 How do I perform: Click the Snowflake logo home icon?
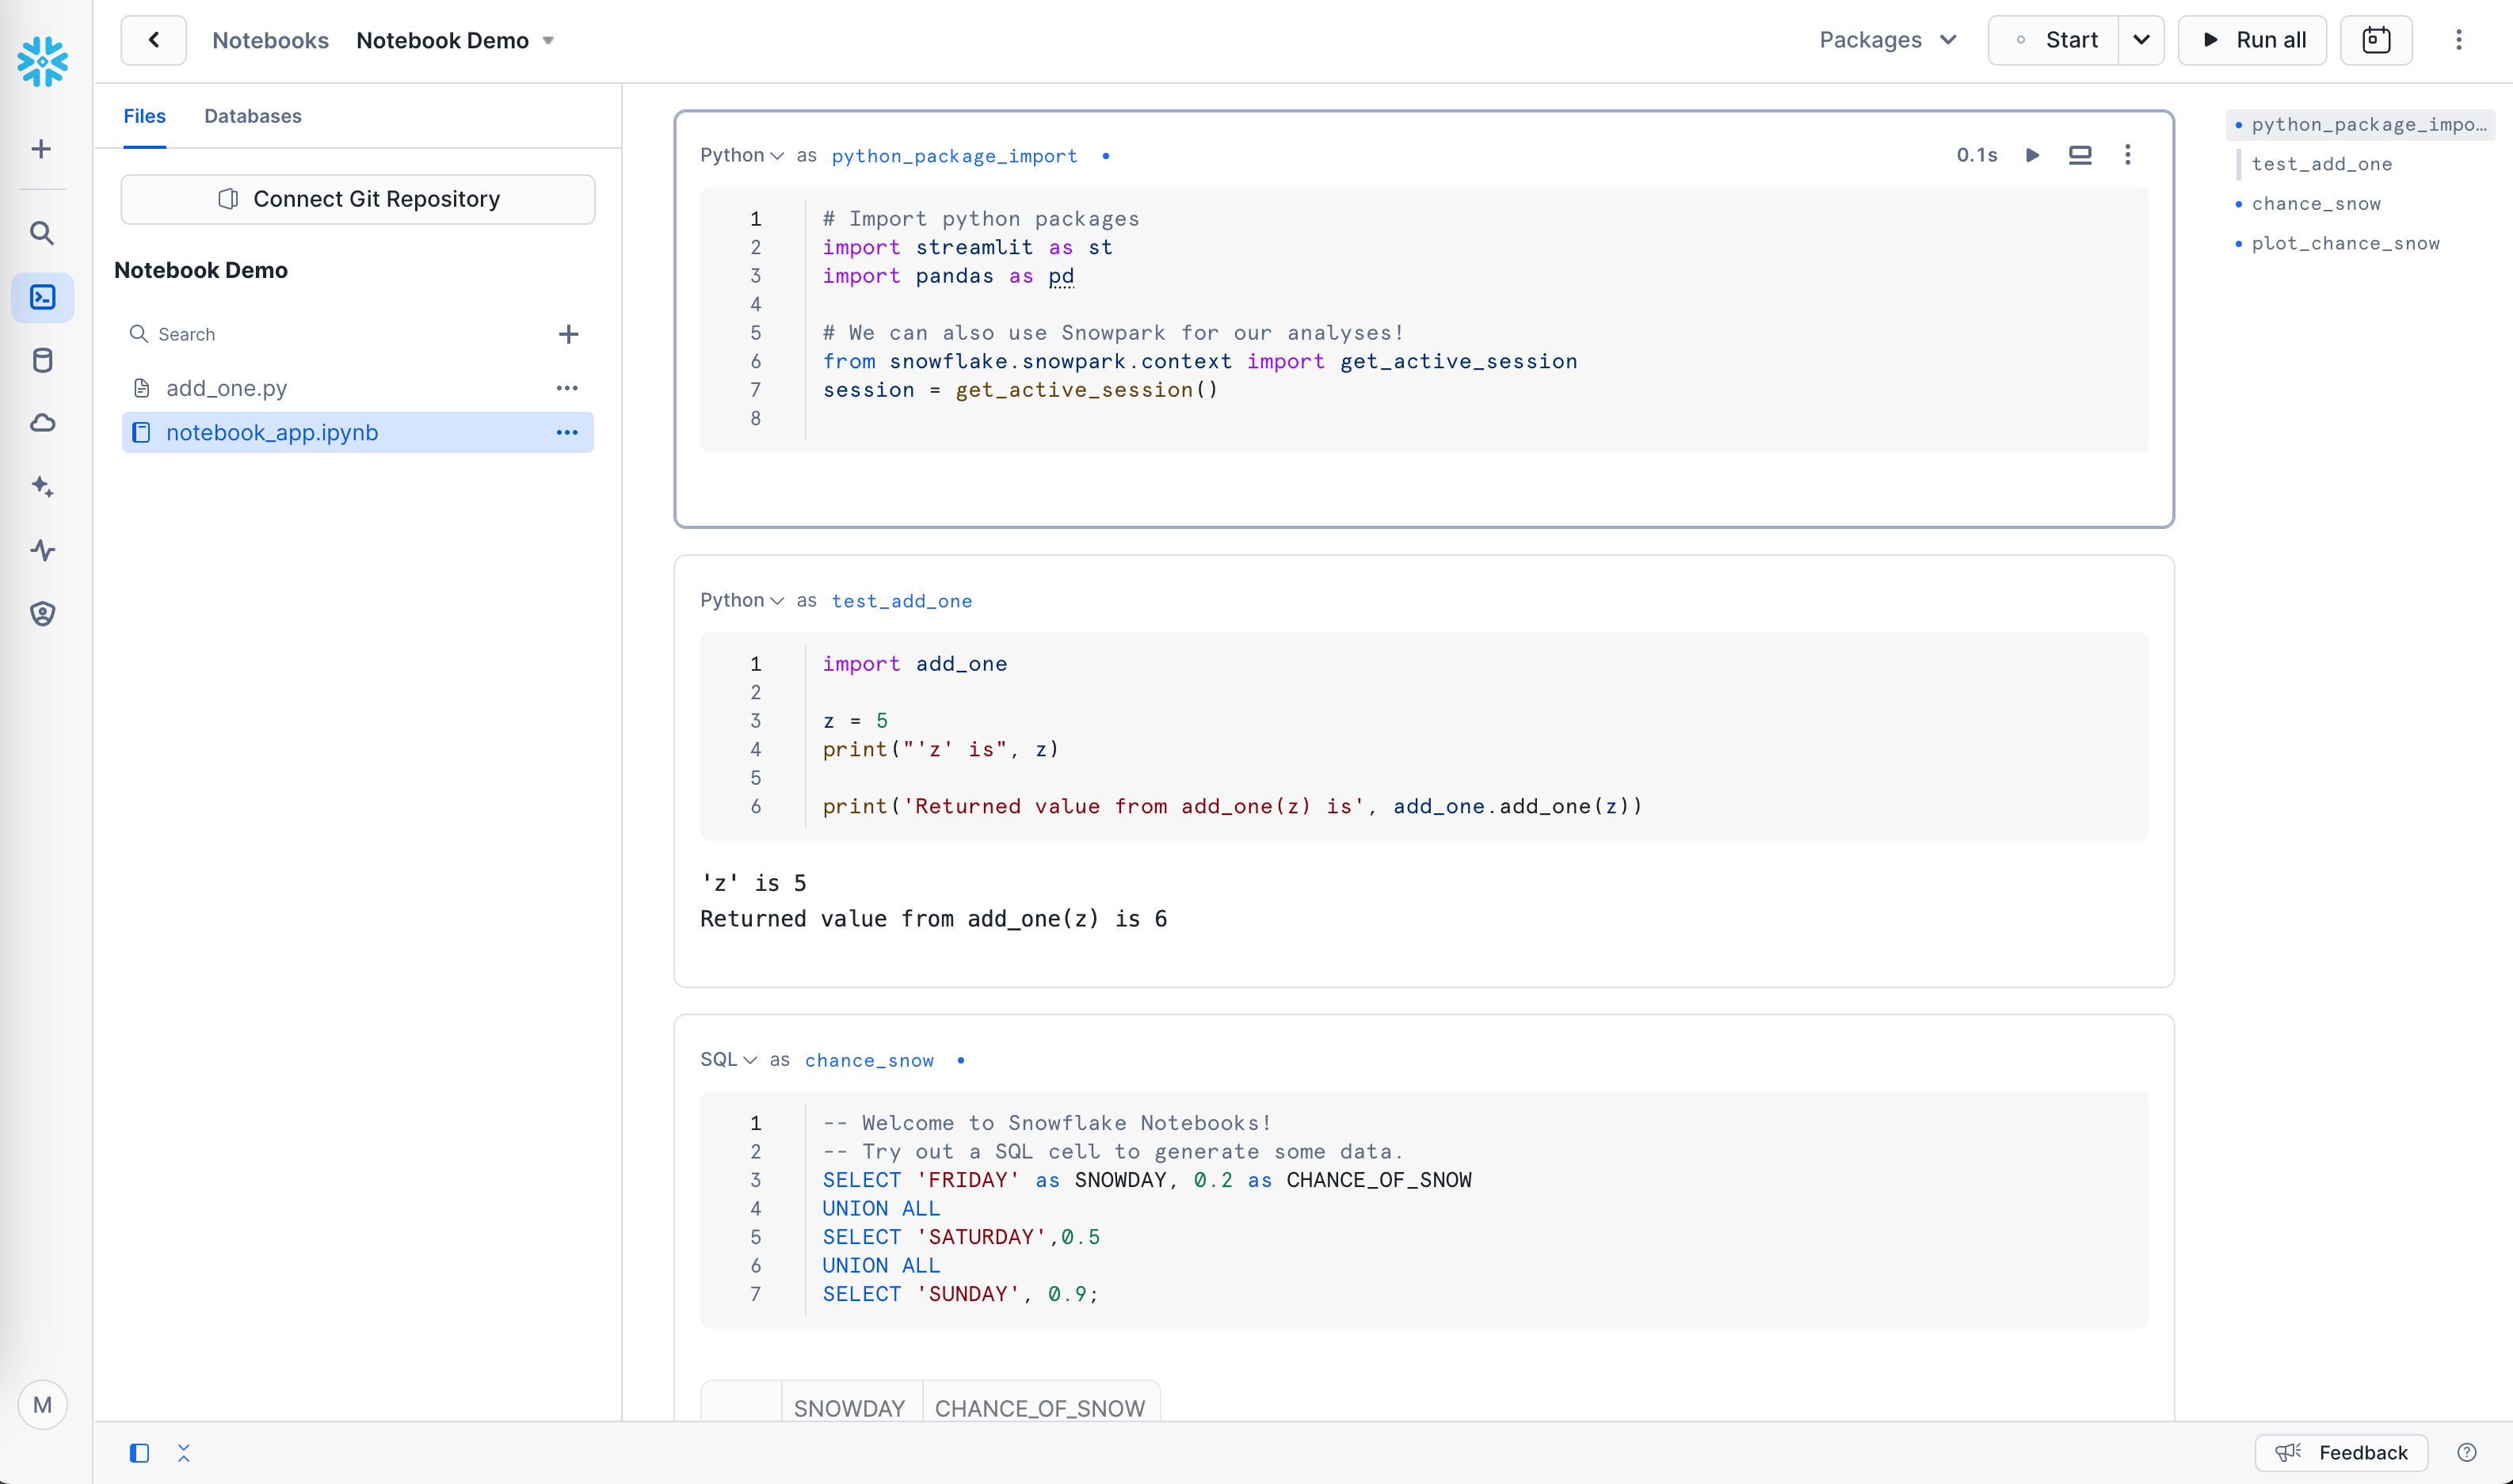pyautogui.click(x=42, y=62)
